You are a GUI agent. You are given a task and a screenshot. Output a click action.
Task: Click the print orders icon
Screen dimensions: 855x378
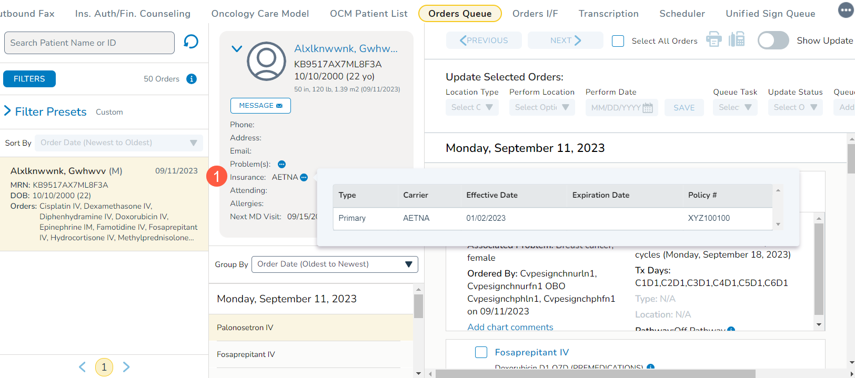click(713, 39)
